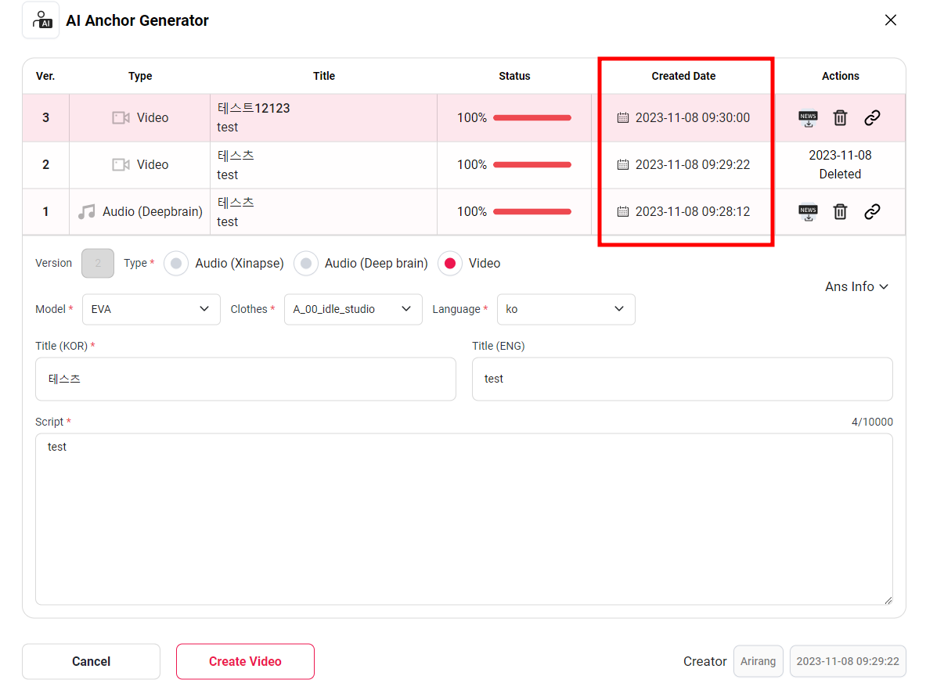Click the Created Date column header

tap(683, 76)
